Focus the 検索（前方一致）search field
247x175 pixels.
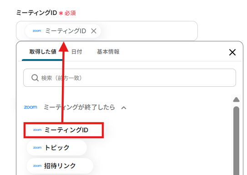point(130,78)
